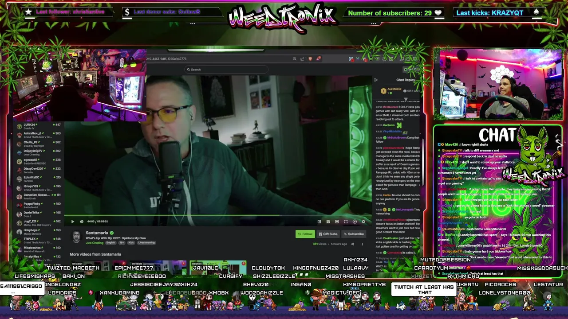Open the Just Chatting category link

click(x=95, y=243)
